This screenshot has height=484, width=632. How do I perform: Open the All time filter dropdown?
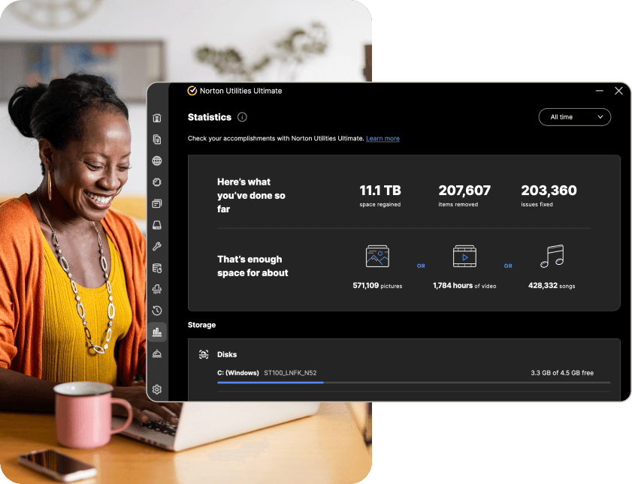tap(574, 117)
